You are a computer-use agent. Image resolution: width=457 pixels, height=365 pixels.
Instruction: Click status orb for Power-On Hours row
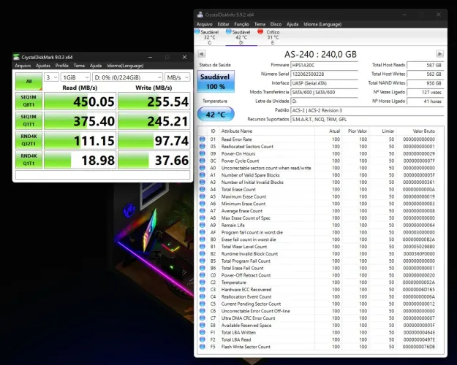click(x=203, y=153)
